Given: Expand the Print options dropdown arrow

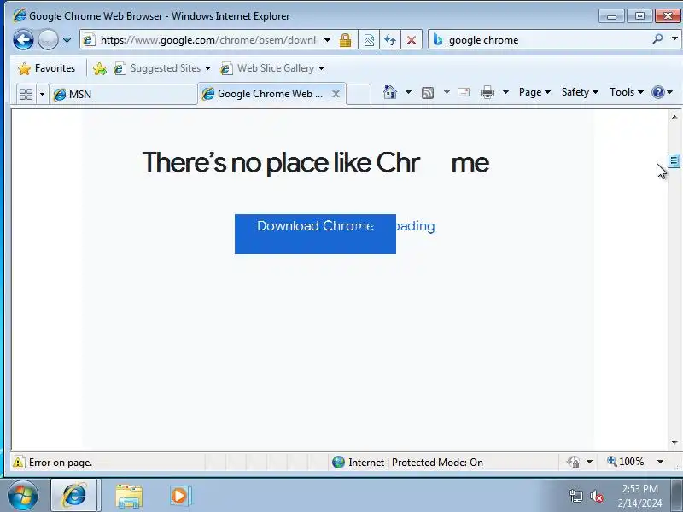Looking at the screenshot, I should tap(505, 92).
